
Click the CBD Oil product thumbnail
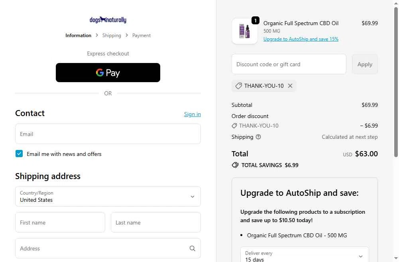pos(244,31)
